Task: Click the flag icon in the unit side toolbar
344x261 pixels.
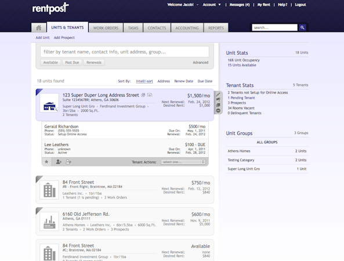Action: [218, 100]
